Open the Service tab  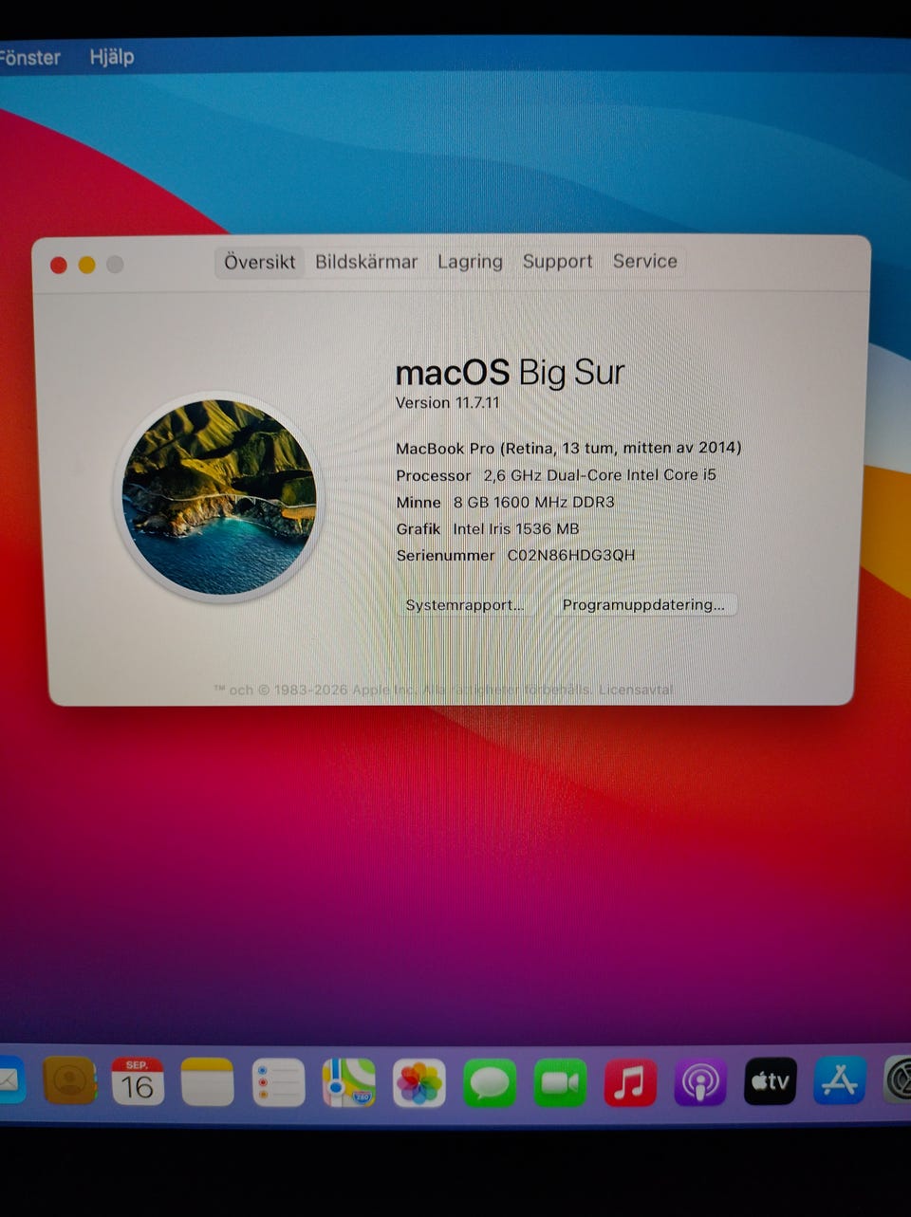(x=645, y=261)
